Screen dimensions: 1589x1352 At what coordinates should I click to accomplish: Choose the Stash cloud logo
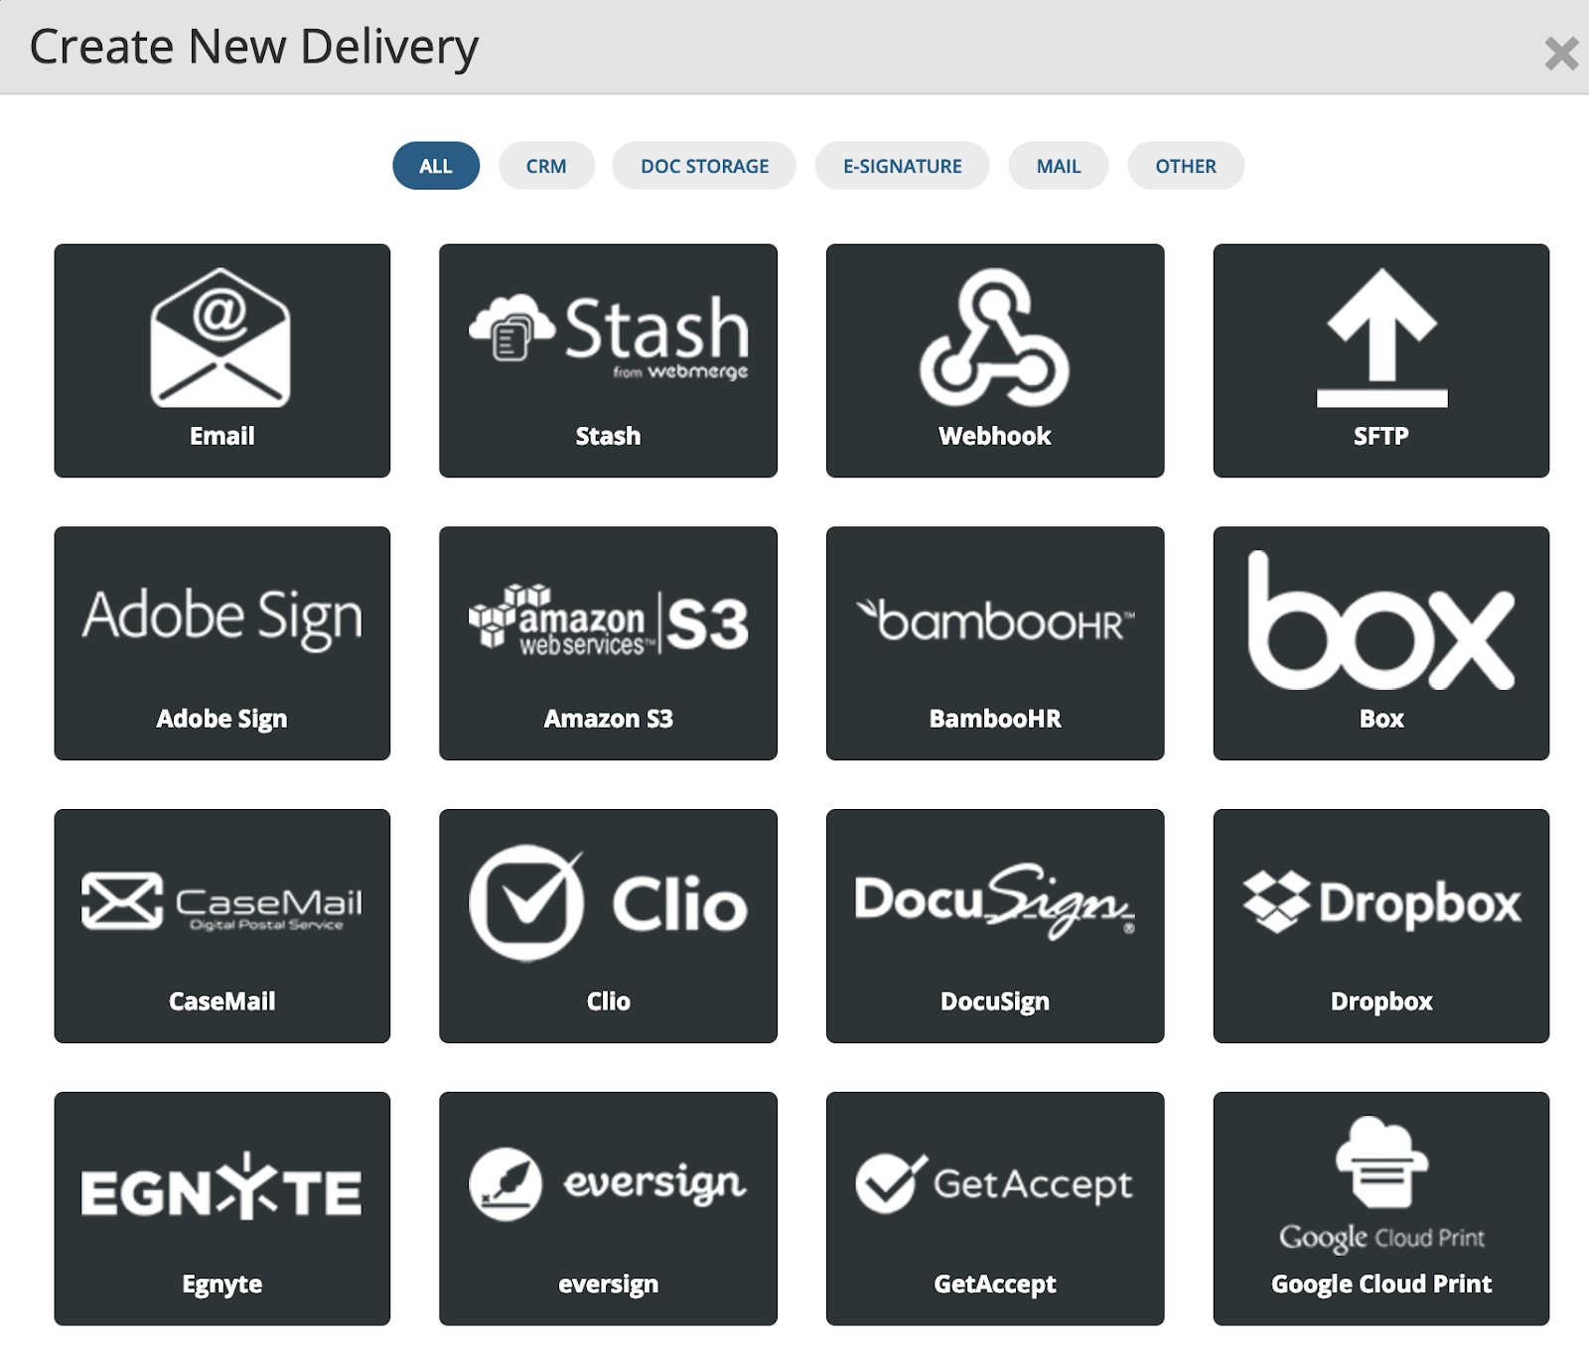click(608, 338)
